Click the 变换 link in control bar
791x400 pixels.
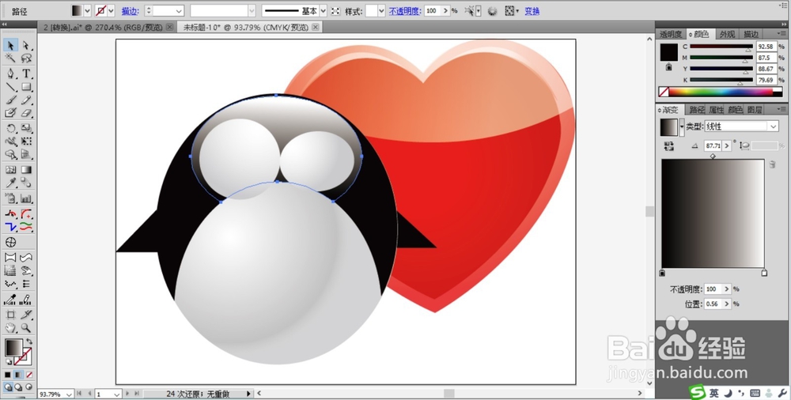click(532, 11)
